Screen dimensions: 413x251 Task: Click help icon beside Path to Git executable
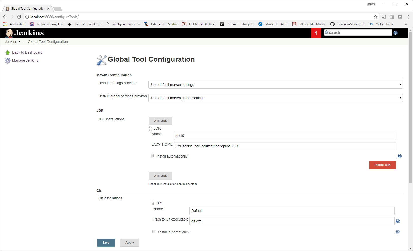[398, 221]
